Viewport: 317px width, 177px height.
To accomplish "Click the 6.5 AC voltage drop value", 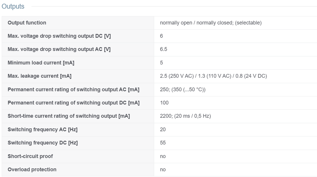I will click(163, 49).
